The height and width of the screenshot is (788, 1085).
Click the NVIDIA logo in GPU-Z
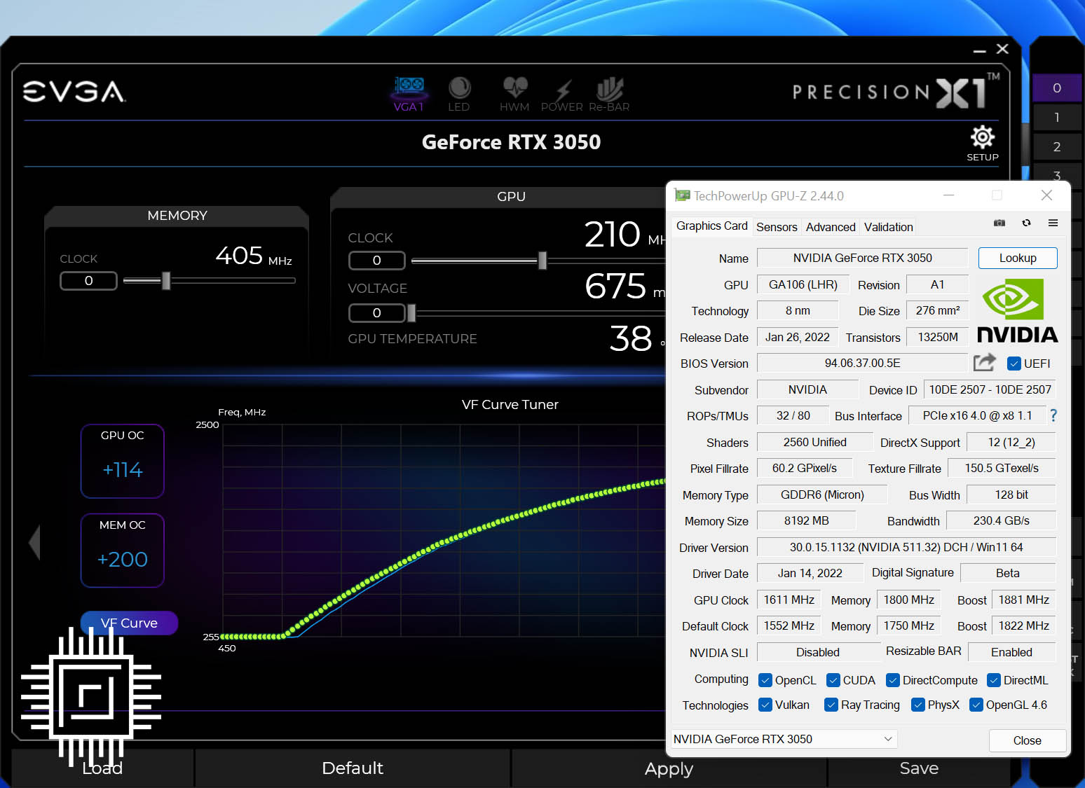(1018, 311)
